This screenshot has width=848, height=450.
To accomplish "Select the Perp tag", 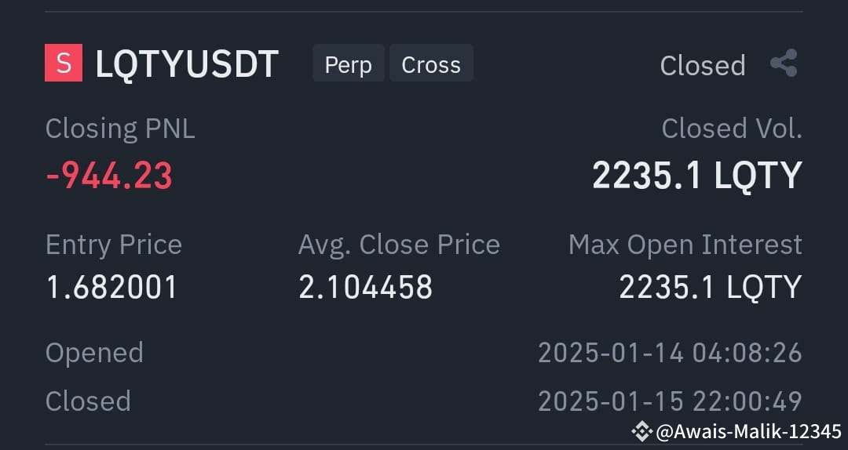I will [349, 64].
